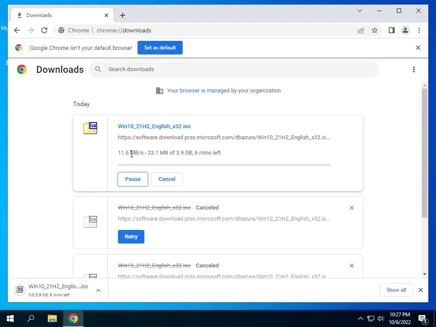Retry the first canceled download
Viewport: 436px width, 327px height.
(x=131, y=237)
